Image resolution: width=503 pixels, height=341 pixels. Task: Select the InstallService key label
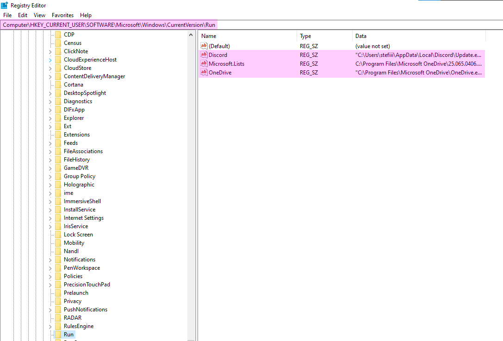click(x=80, y=210)
